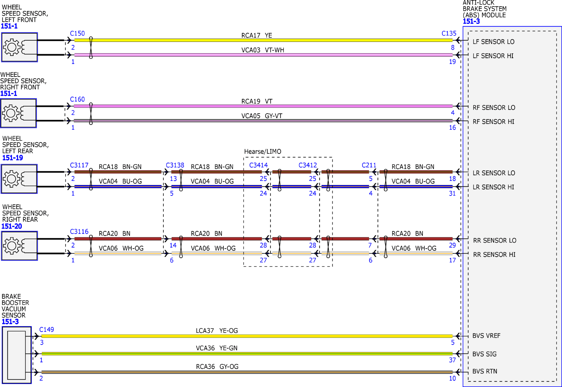Open the 151-19 cell reference link

point(13,158)
